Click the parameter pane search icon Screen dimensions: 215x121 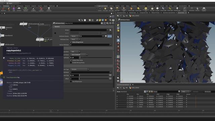107,23
